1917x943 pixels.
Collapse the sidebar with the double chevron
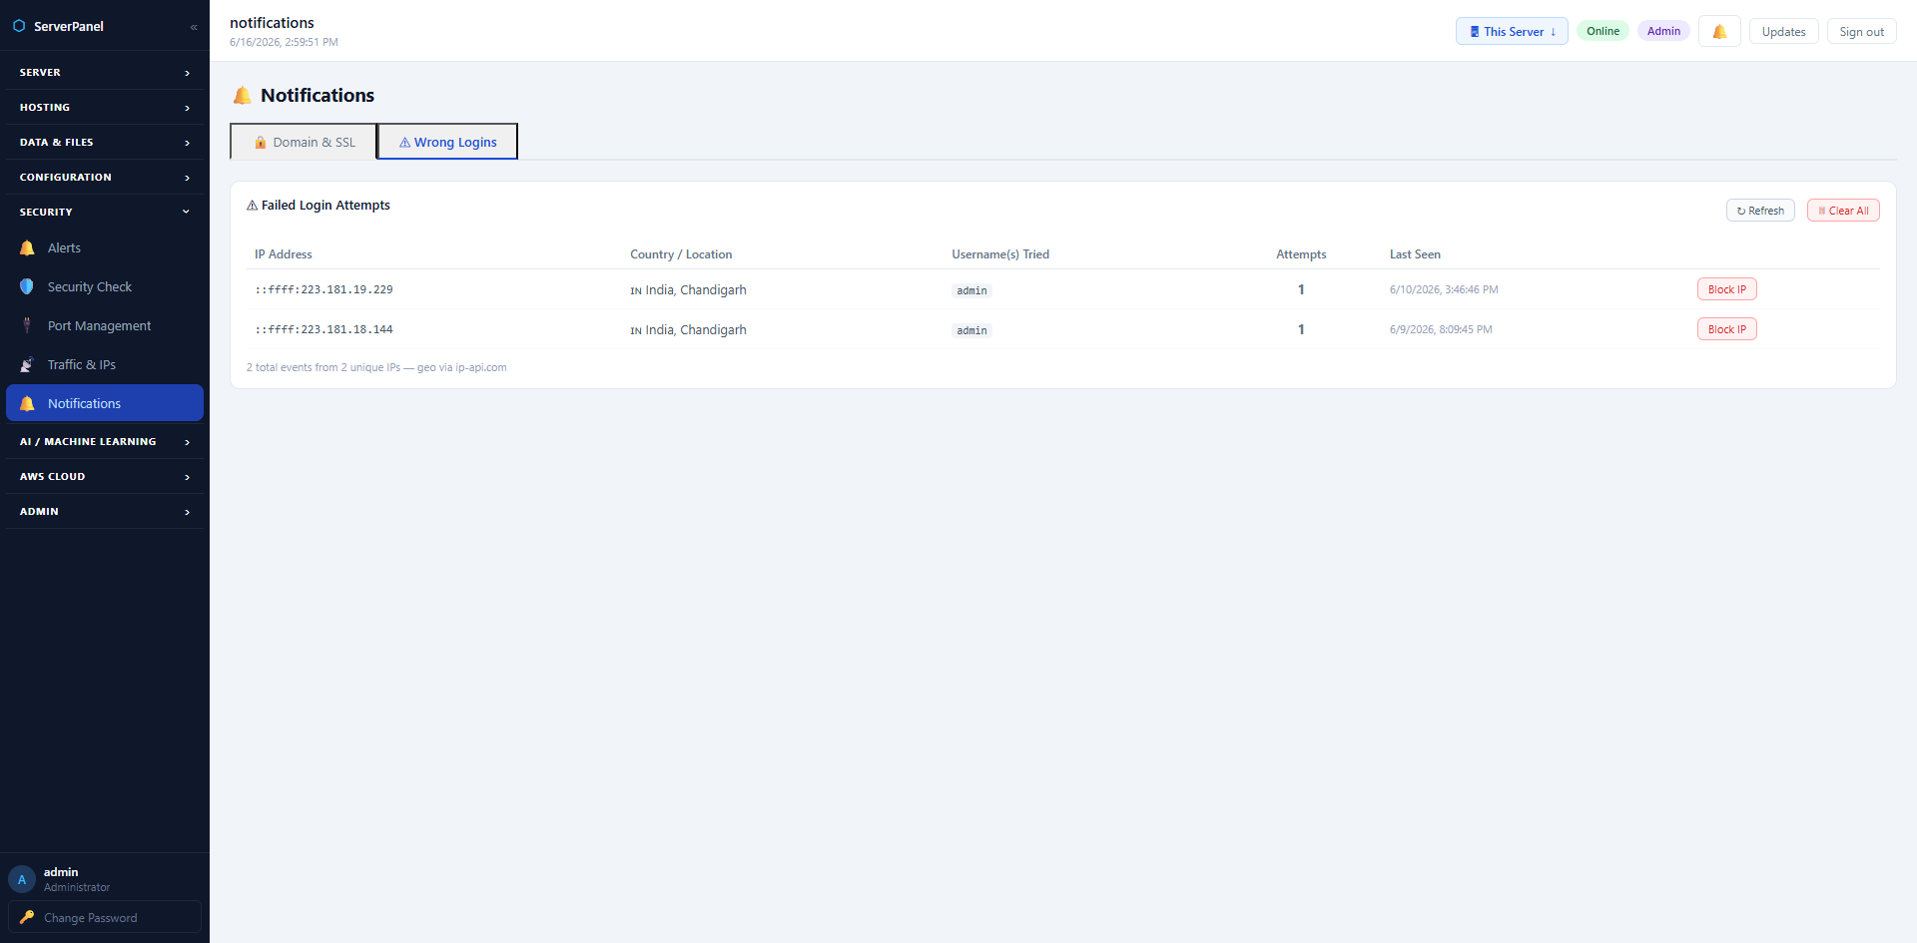(194, 27)
